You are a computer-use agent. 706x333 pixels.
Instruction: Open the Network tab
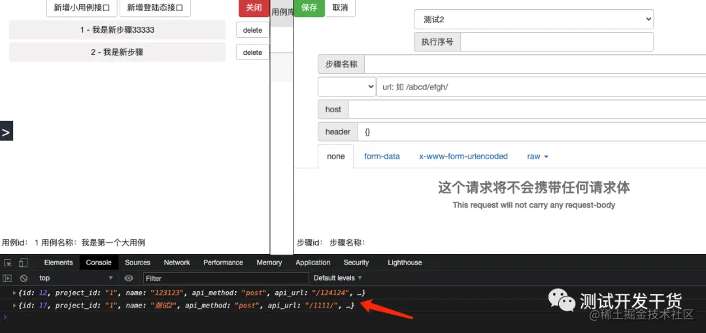pos(176,262)
